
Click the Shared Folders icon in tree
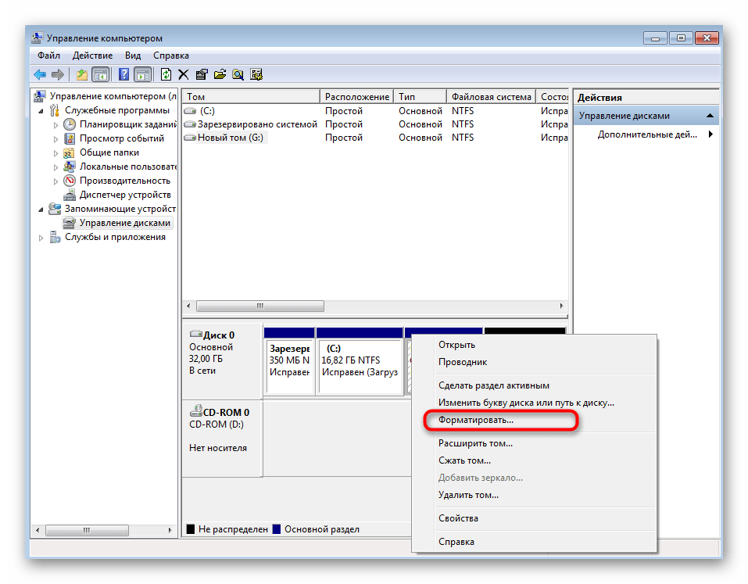70,152
